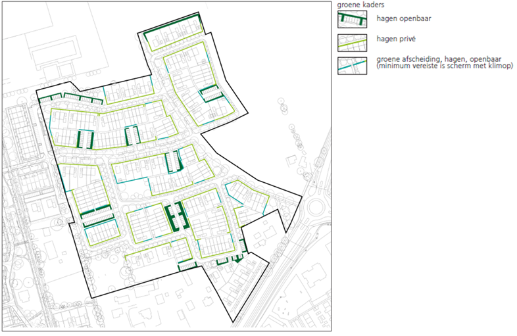Select the 'hagen privé' legend swatch
517x336 pixels.
tap(352, 43)
